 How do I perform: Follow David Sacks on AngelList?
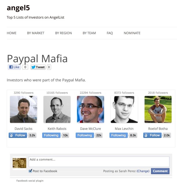pyautogui.click(x=18, y=135)
